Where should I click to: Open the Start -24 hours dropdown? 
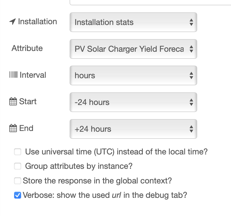click(133, 102)
